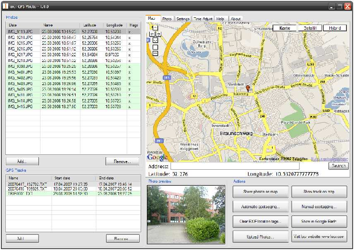
Task: Open the Settings tab
Action: 183,19
